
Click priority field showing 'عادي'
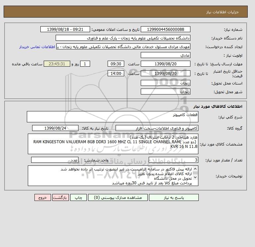pos(165,55)
